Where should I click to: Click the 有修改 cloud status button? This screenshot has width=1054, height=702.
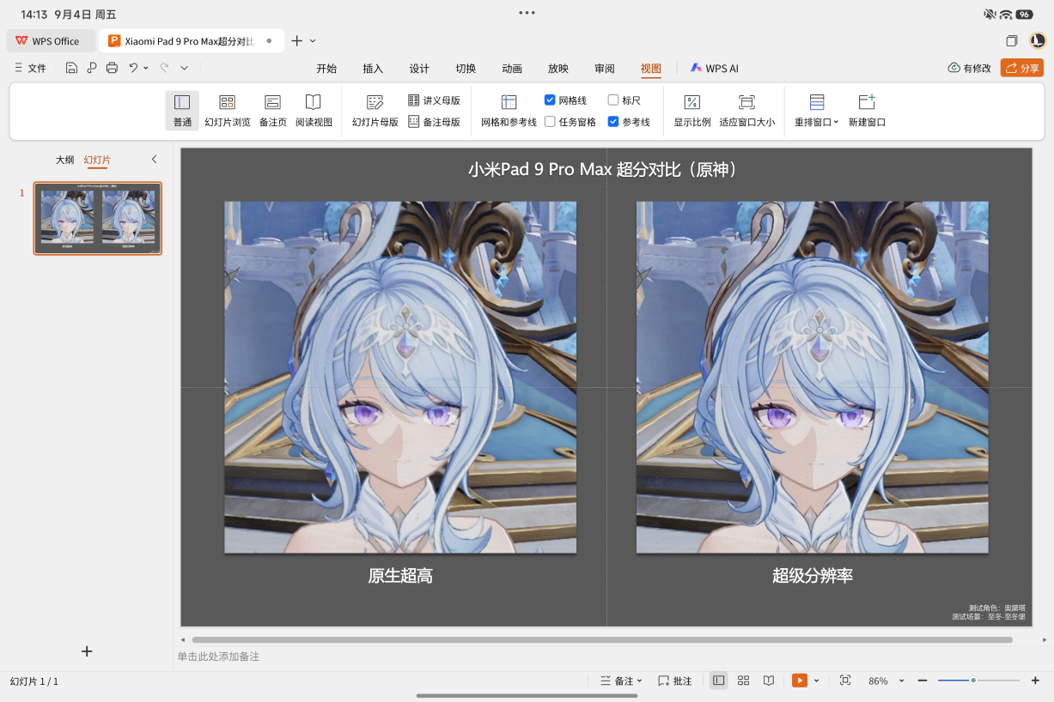(970, 68)
